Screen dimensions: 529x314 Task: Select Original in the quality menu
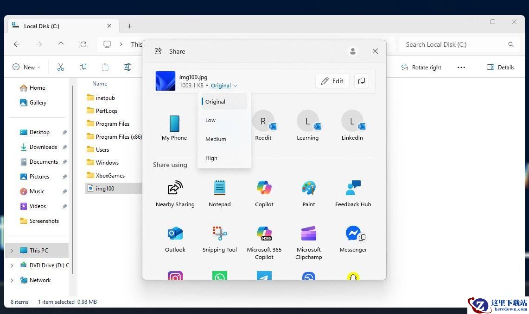[224, 102]
